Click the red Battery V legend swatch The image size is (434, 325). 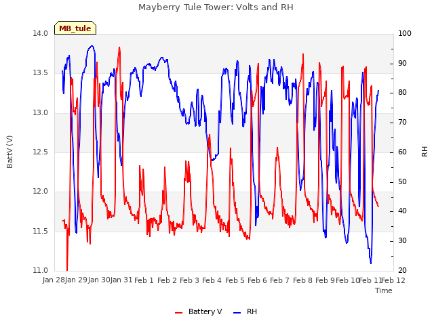click(179, 313)
